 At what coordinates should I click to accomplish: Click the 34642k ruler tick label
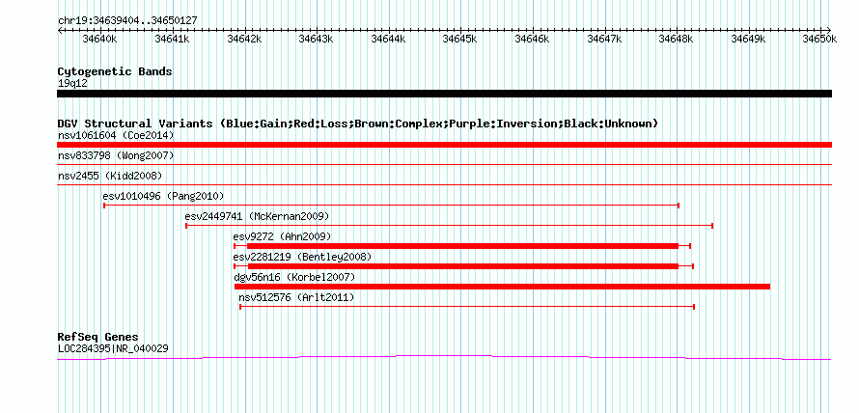tap(244, 39)
